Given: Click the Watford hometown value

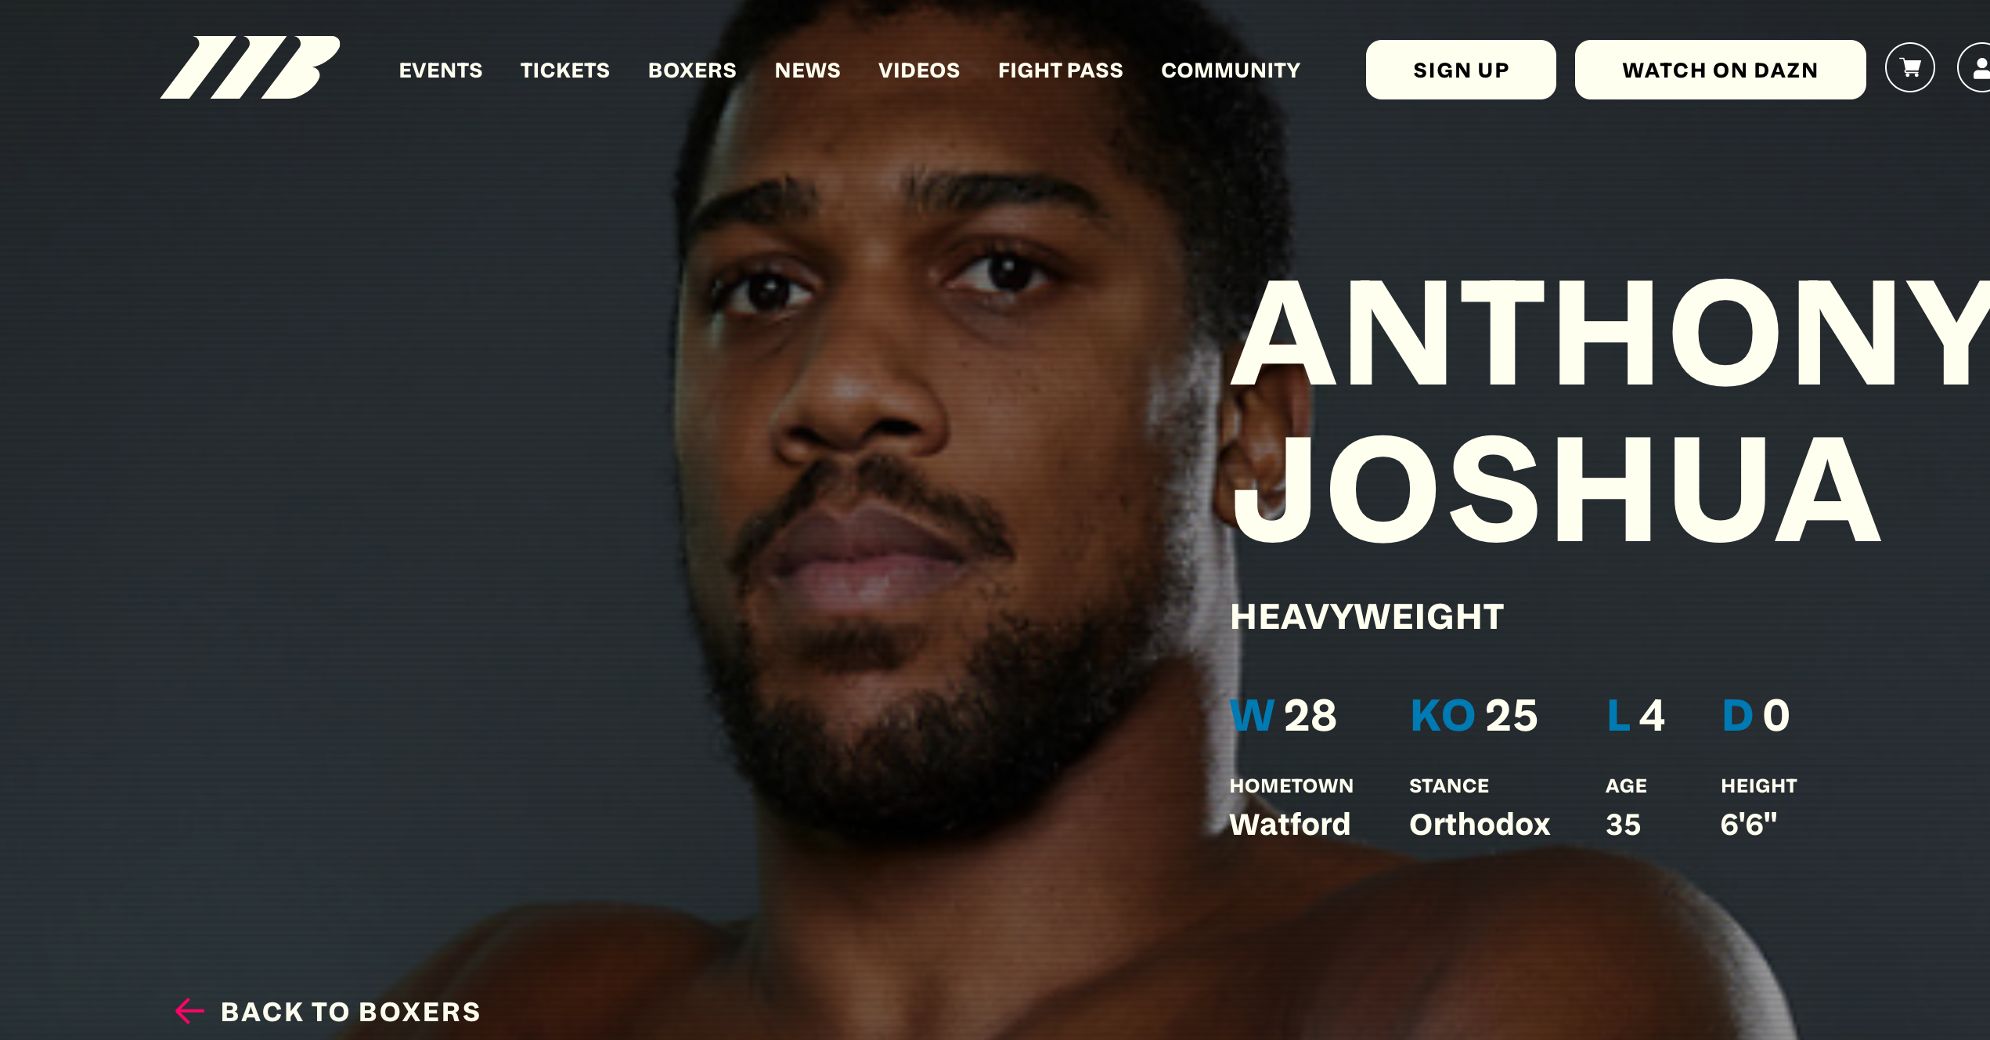Looking at the screenshot, I should pos(1290,824).
